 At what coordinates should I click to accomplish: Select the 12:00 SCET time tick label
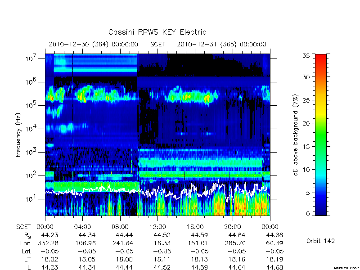coord(157,227)
